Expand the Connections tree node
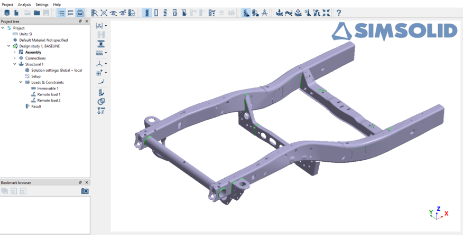The image size is (463, 235). [15, 58]
